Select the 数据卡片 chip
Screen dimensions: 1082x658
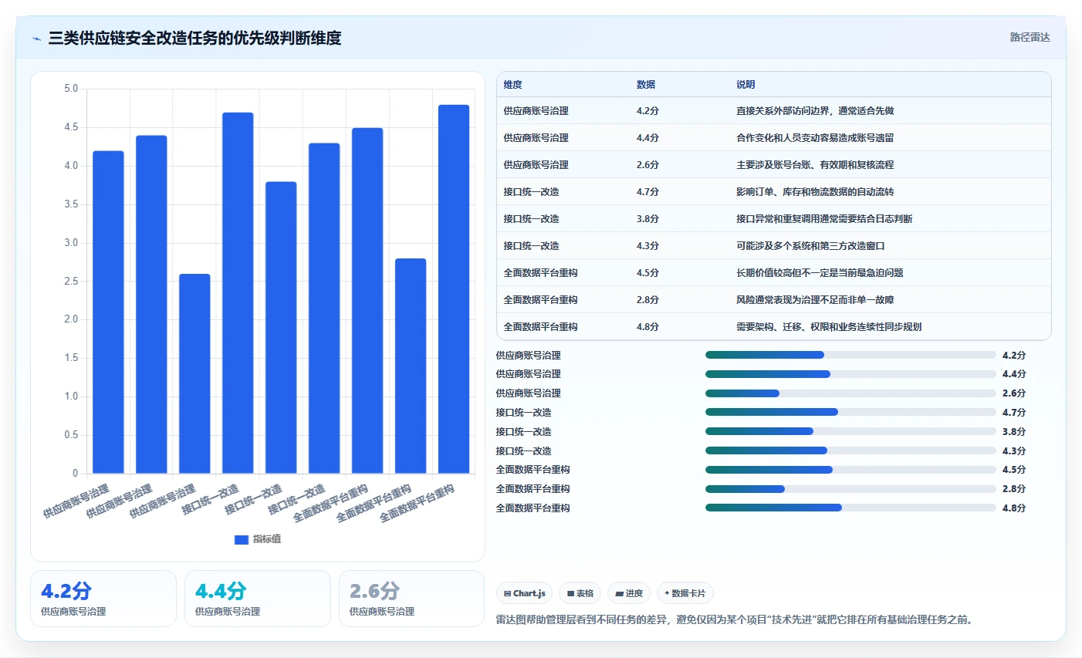click(x=685, y=593)
